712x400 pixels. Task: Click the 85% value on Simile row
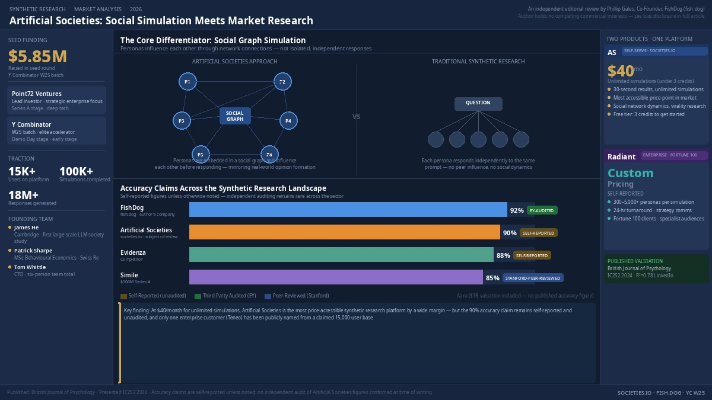(492, 278)
